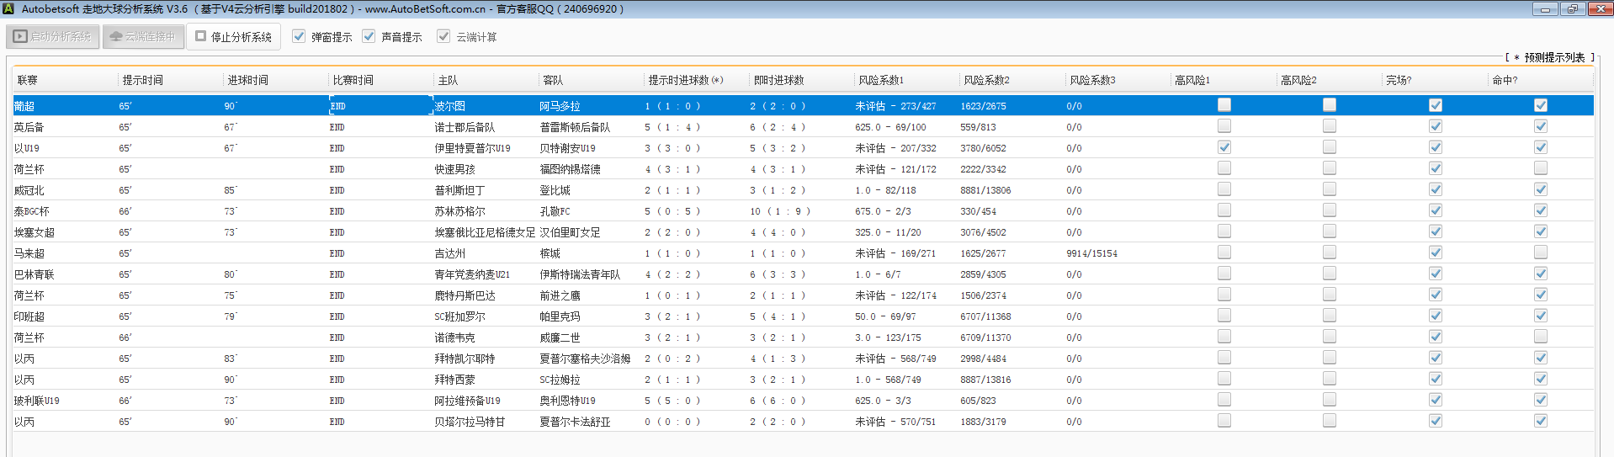
Task: Disable the 声音提示 checkbox
Action: 369,36
